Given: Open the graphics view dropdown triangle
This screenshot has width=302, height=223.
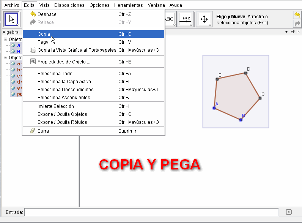Looking at the screenshot, I should 287,32.
